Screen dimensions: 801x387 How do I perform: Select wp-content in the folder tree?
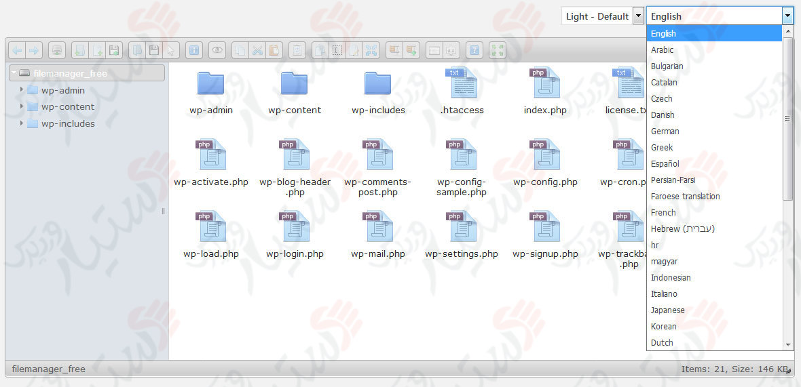[68, 106]
